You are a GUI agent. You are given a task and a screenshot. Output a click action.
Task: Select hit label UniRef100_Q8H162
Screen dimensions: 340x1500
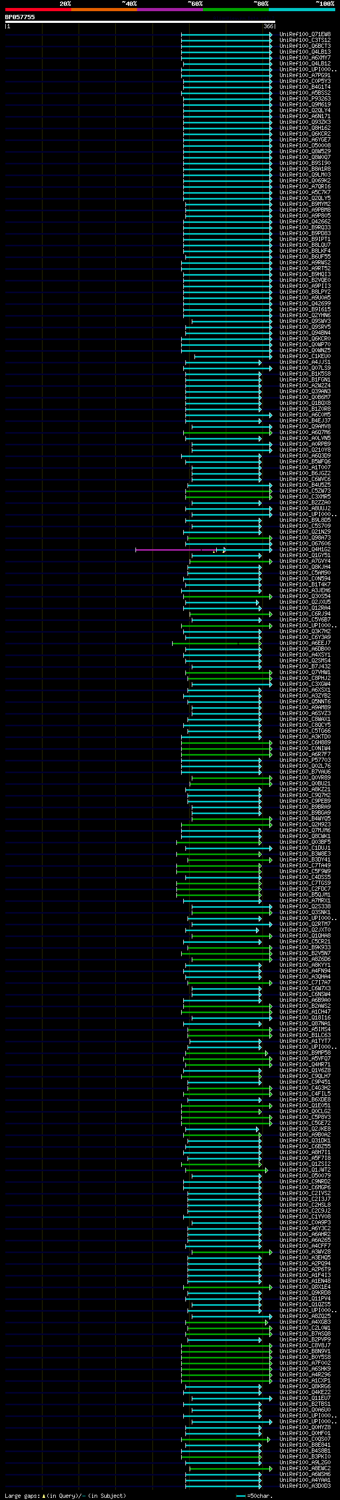[305, 128]
